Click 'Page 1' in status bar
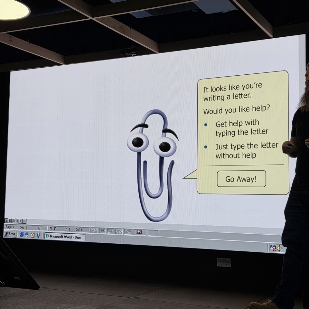309x309 pixels. coord(10,227)
